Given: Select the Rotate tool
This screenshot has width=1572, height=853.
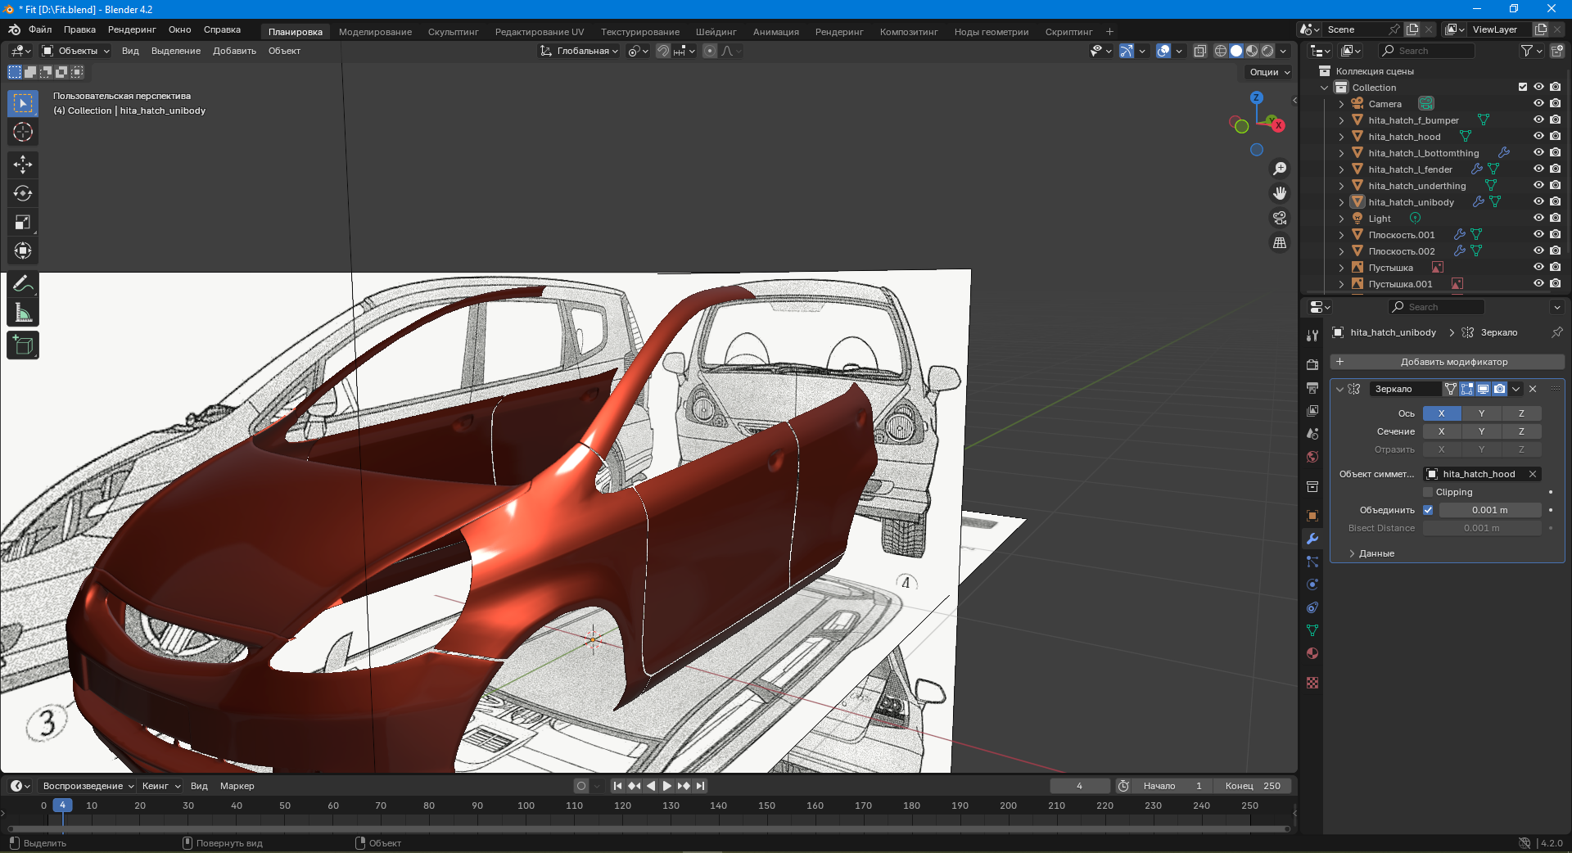Looking at the screenshot, I should click(x=23, y=193).
